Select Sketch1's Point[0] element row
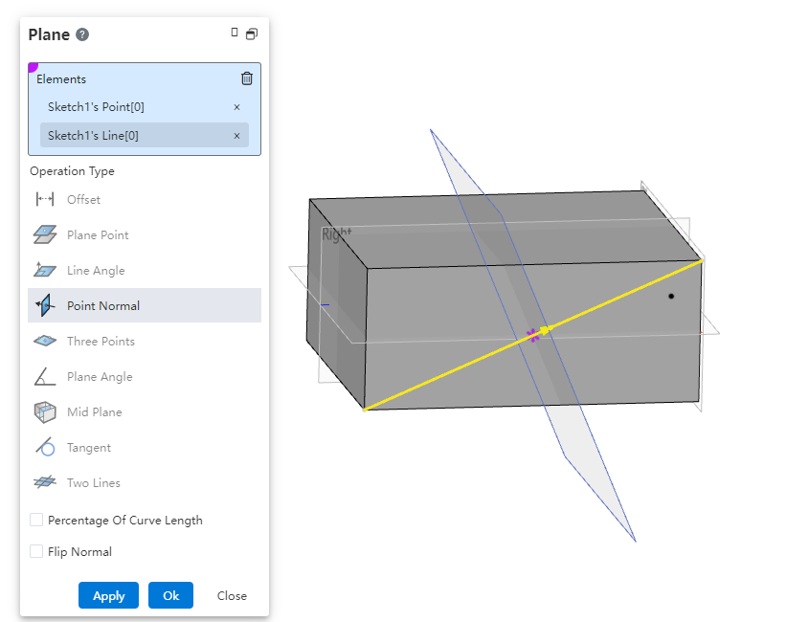The width and height of the screenshot is (786, 622). click(145, 107)
